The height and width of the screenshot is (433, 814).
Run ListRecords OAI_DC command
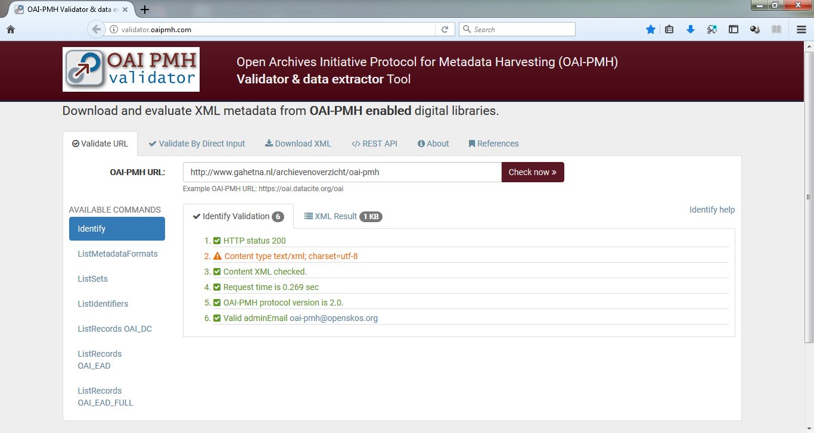click(114, 329)
